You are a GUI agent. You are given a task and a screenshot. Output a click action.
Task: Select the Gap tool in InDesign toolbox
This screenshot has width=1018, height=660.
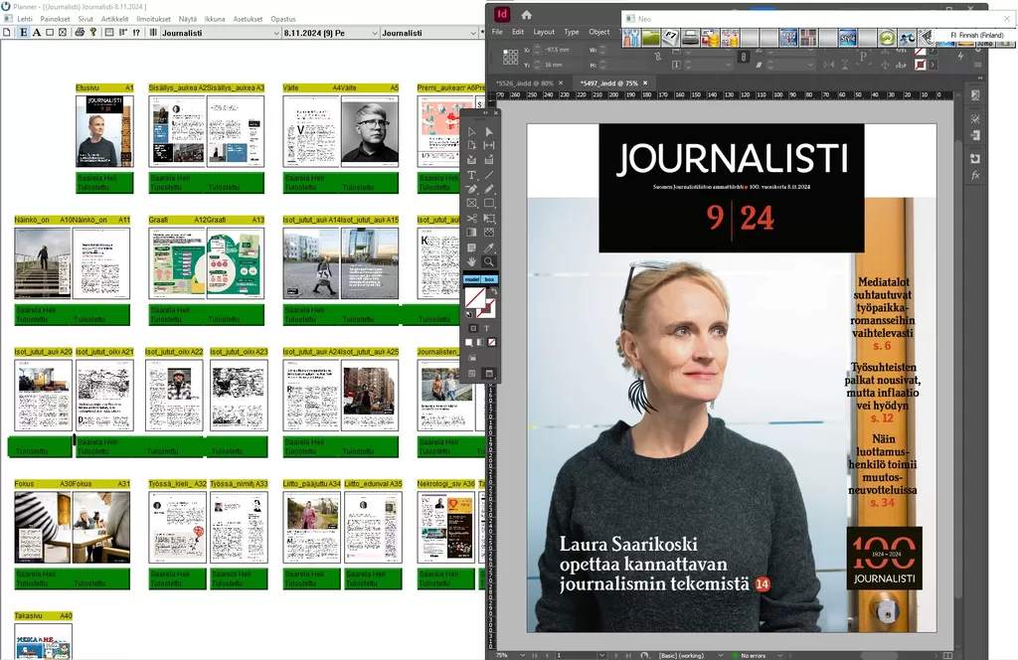tap(489, 145)
